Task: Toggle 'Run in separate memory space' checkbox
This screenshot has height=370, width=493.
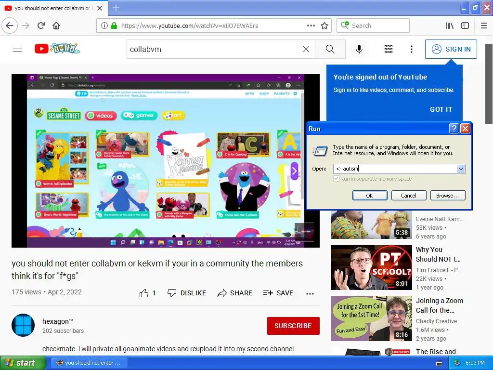Action: pyautogui.click(x=337, y=179)
